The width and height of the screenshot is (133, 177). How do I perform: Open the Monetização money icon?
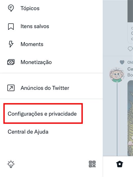pos(11,62)
